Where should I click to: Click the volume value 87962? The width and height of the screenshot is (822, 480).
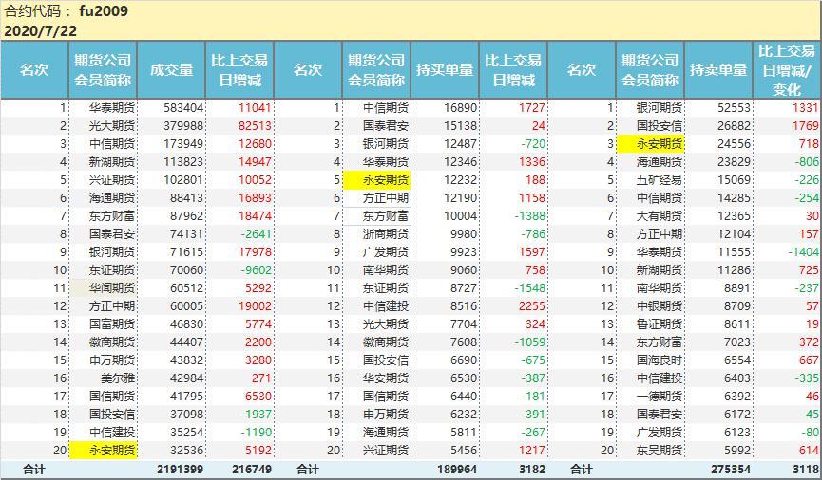click(186, 215)
